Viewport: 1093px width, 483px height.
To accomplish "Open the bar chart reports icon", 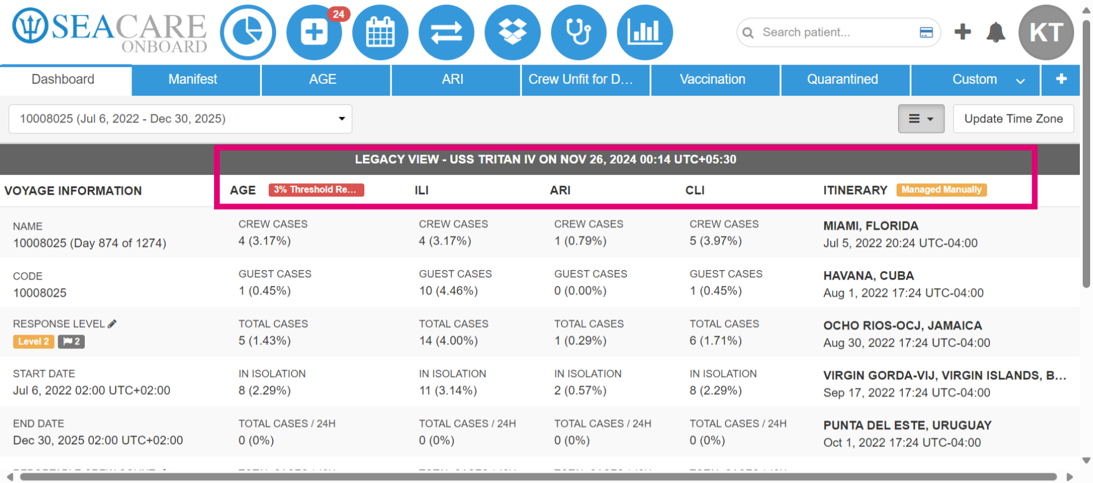I will pos(644,32).
